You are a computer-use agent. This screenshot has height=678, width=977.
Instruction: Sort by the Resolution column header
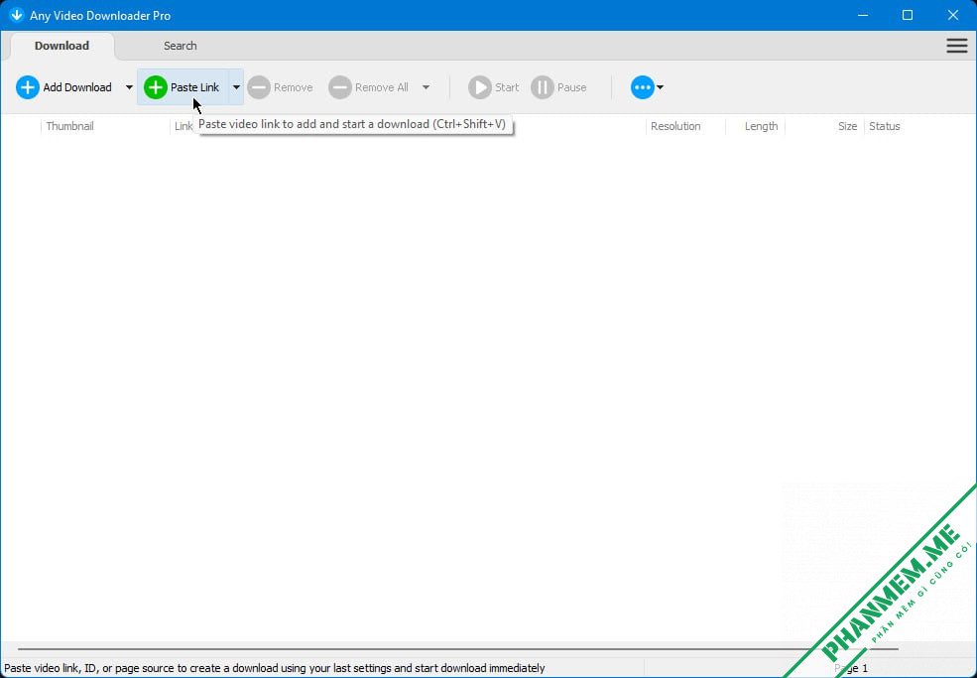(x=675, y=126)
